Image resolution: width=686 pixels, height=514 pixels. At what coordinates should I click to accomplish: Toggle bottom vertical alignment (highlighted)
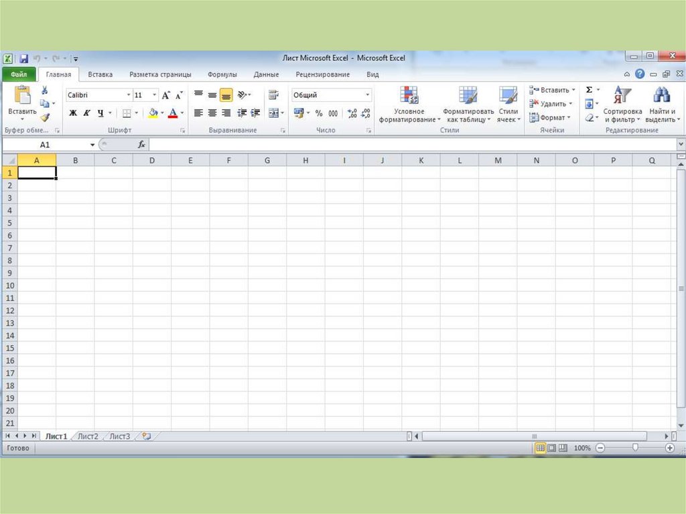tap(226, 94)
